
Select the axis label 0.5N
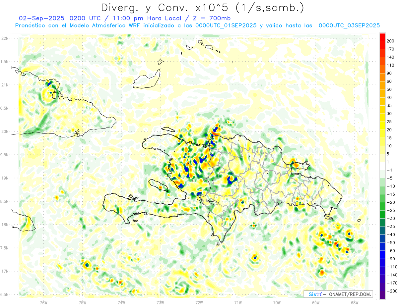(x=5, y=109)
